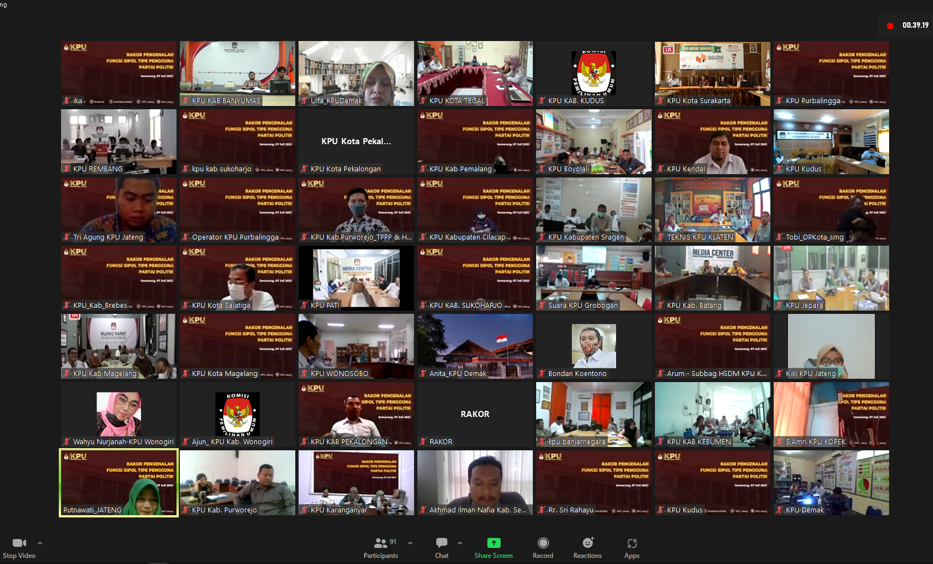Screen dimensions: 933x564
Task: Select the KPU KAB BANYUMAS video tile
Action: 237,73
